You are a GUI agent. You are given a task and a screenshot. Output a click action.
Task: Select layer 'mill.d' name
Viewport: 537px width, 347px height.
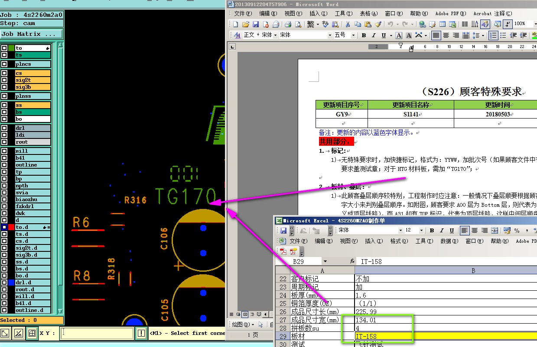(x=33, y=296)
